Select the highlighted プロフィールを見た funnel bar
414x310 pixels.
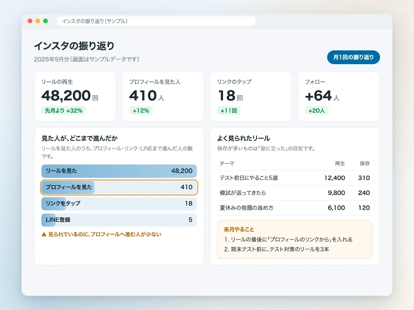(x=119, y=187)
